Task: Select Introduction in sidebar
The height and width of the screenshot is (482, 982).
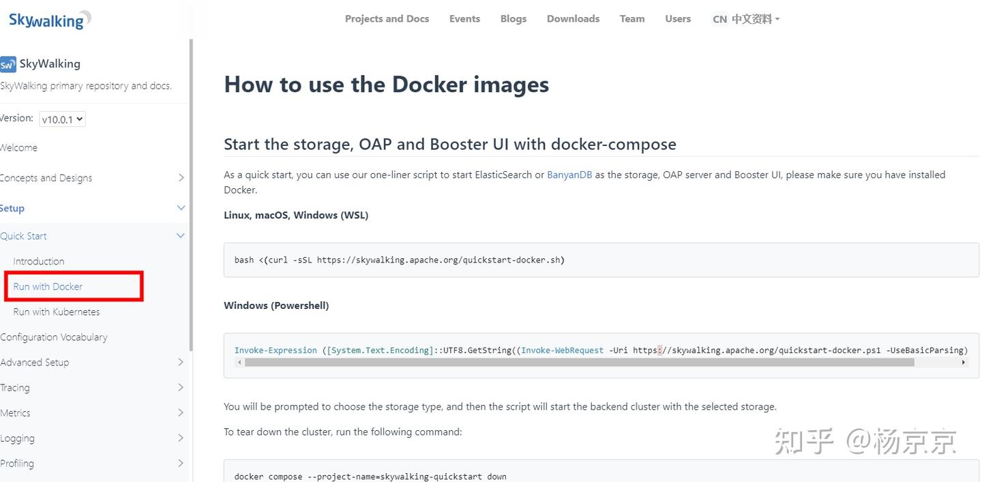Action: [x=39, y=261]
